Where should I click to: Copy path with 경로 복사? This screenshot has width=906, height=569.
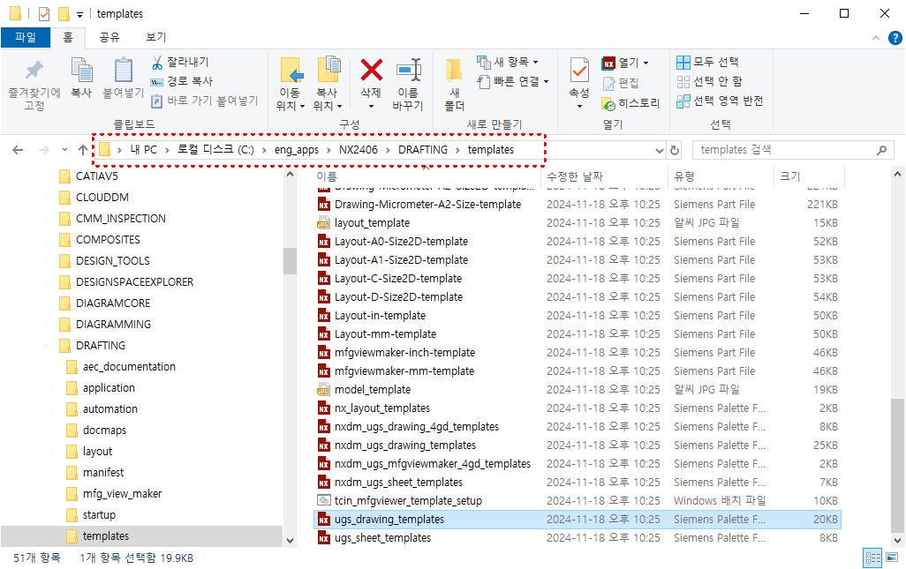click(x=182, y=81)
